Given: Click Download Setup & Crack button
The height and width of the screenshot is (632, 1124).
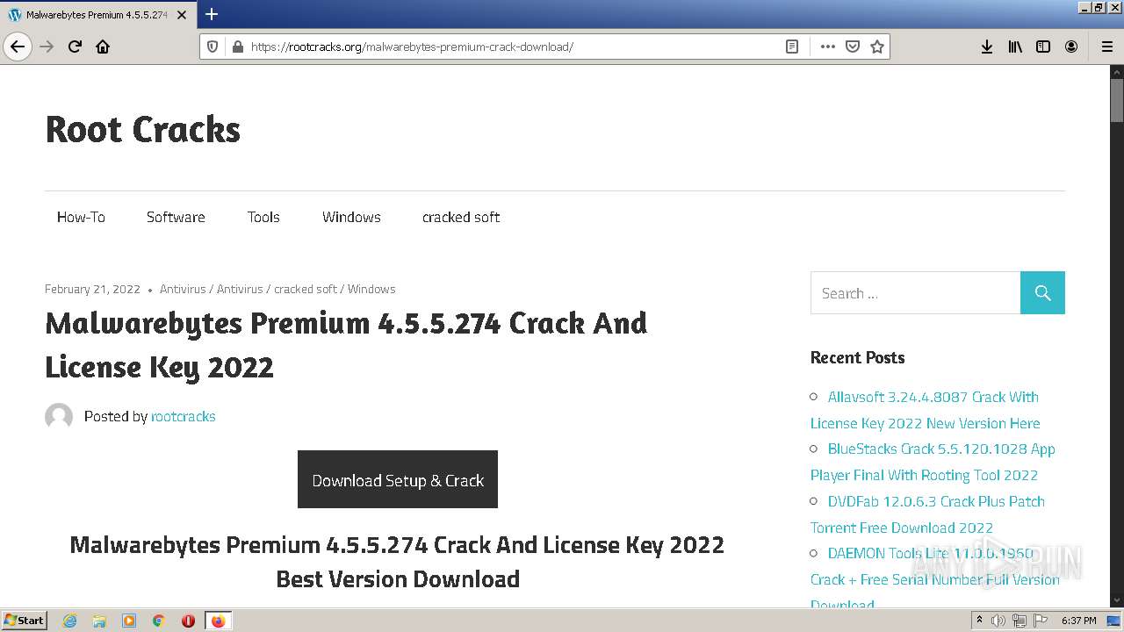Looking at the screenshot, I should [398, 479].
